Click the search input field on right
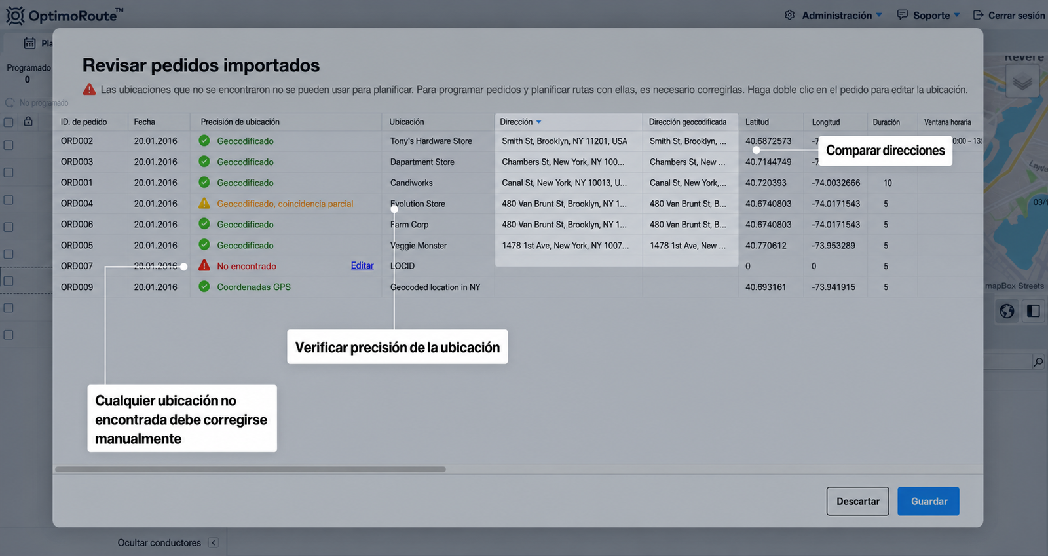The width and height of the screenshot is (1048, 556). [1007, 361]
